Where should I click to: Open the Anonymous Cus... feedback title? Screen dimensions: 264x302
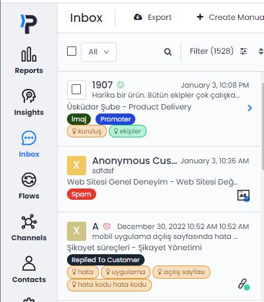(135, 161)
